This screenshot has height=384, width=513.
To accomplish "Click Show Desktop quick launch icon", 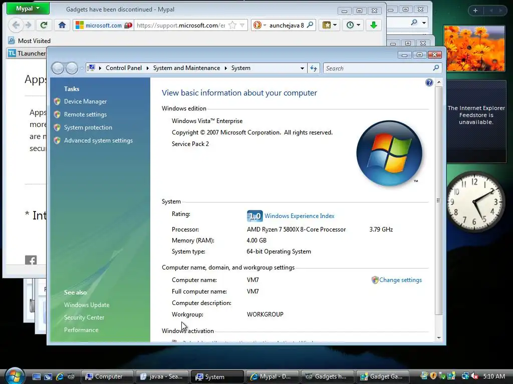I will [36, 376].
